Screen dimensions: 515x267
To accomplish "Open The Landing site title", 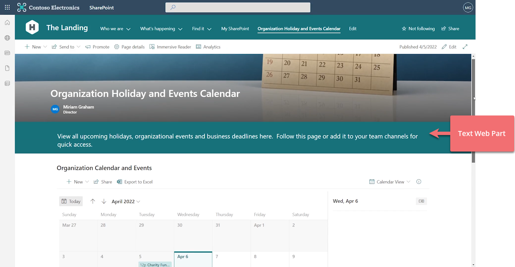I will pos(67,28).
